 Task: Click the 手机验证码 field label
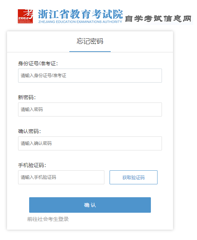32,165
